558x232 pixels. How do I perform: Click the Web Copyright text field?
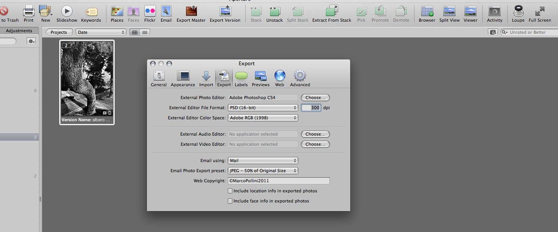(x=279, y=181)
